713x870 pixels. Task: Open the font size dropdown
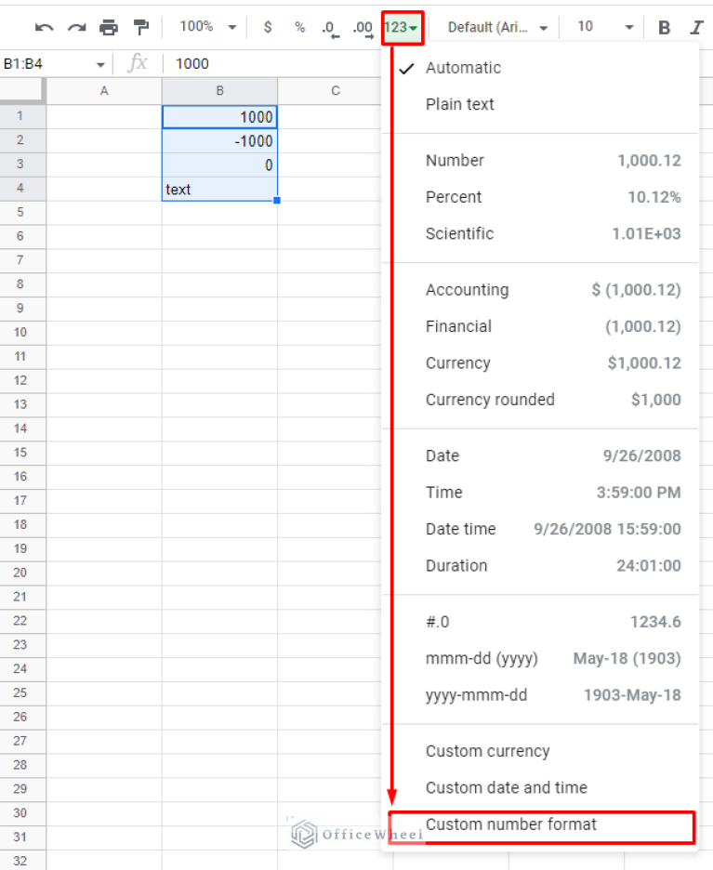pos(601,27)
